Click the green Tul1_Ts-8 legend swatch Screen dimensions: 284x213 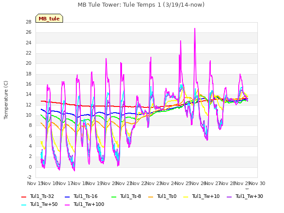[x=114, y=197]
